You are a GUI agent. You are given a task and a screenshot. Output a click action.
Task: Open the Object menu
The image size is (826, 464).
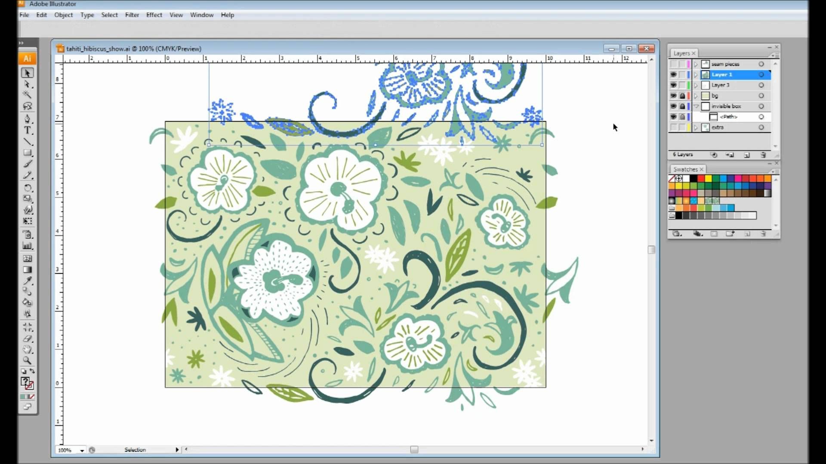(64, 15)
